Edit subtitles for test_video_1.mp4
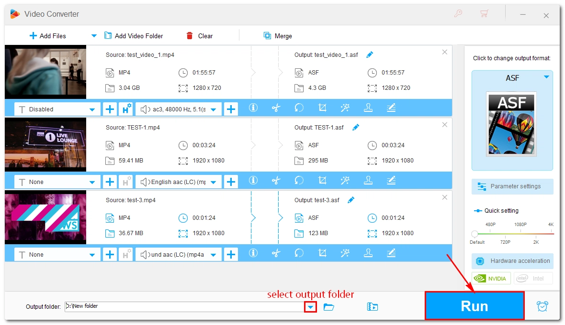Viewport: 565px width, 325px height. pos(391,108)
